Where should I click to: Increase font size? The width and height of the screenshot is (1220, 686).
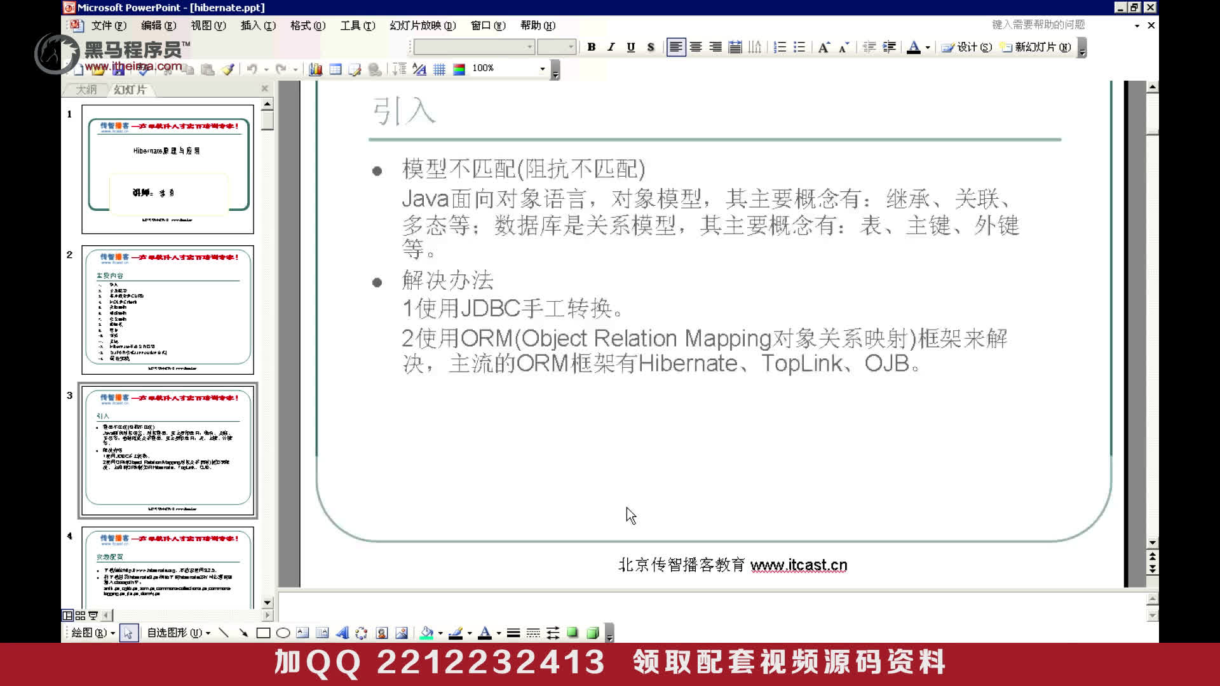click(x=823, y=47)
